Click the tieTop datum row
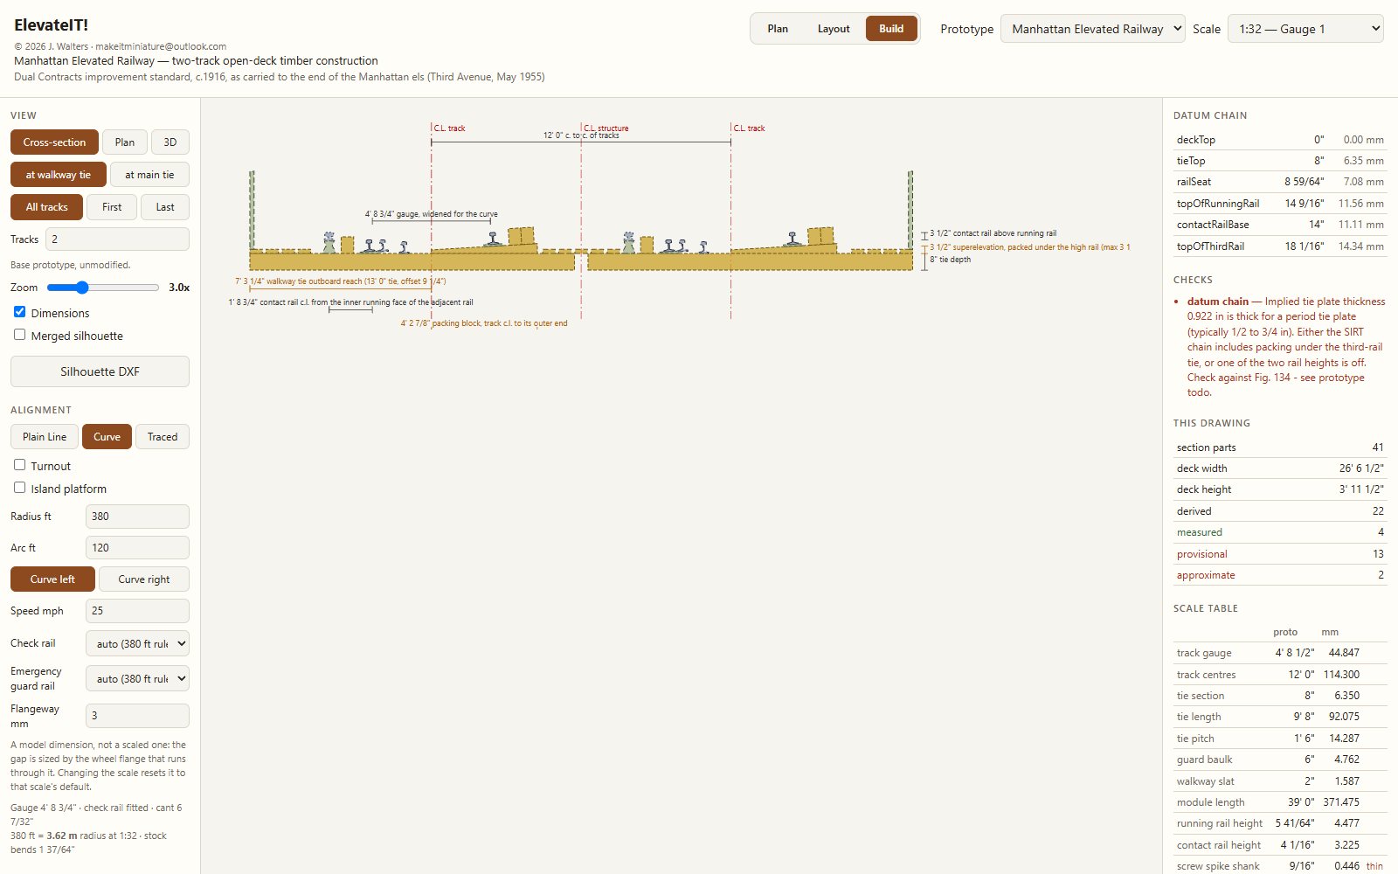 tap(1280, 161)
